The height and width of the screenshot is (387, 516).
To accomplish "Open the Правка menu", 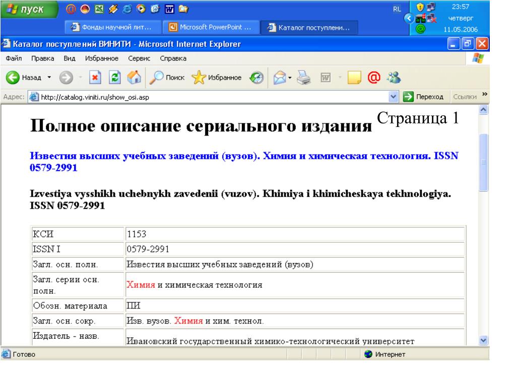I will 43,58.
